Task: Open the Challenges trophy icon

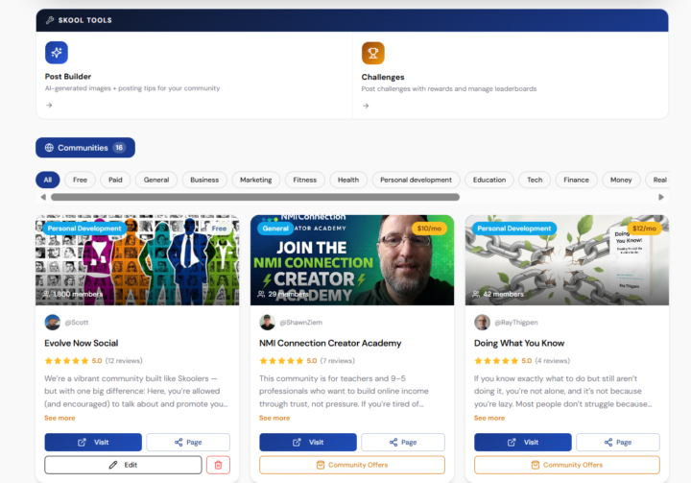Action: click(x=372, y=53)
